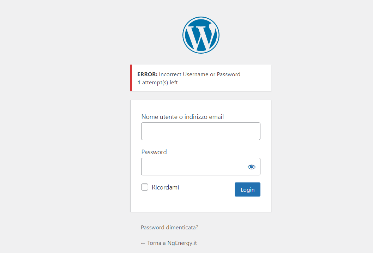Screen dimensions: 373x253
Task: Click the Password field label
Action: 154,152
